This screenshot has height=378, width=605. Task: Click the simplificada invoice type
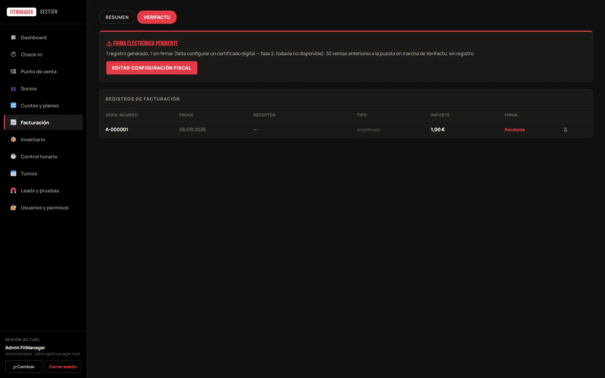coord(368,130)
